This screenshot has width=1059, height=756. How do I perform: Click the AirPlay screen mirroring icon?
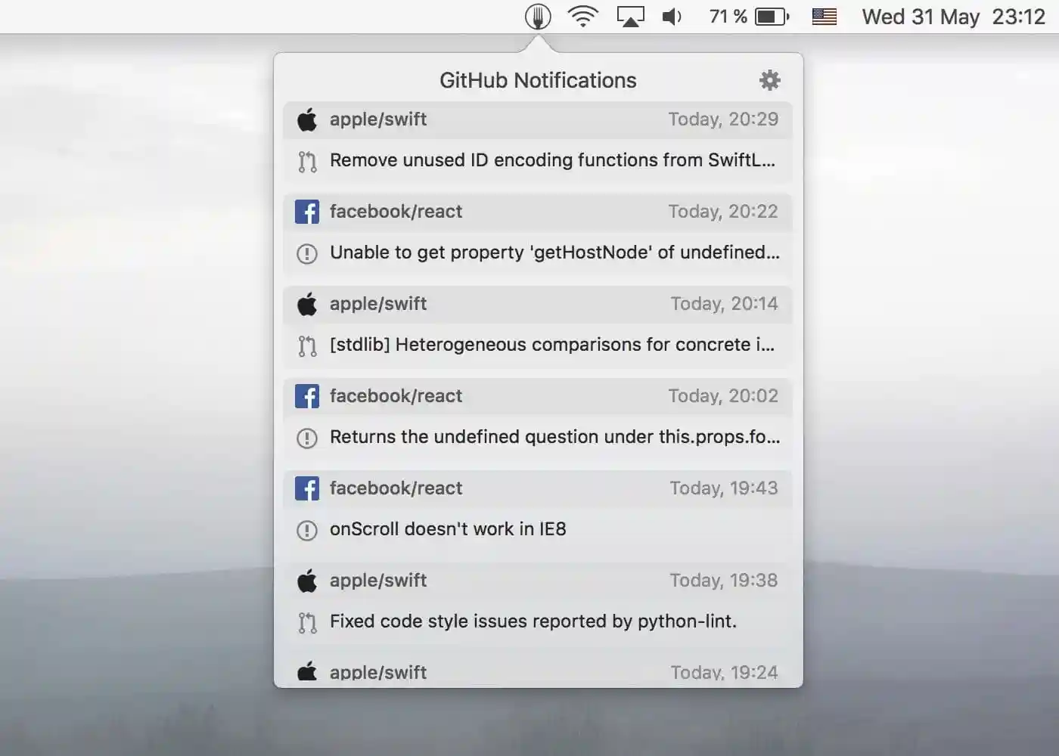tap(629, 16)
